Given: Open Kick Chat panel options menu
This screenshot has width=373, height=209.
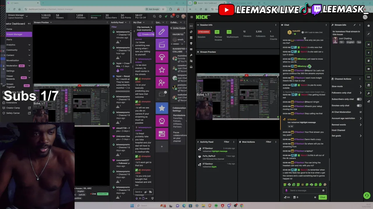Looking at the screenshot, I should click(326, 25).
